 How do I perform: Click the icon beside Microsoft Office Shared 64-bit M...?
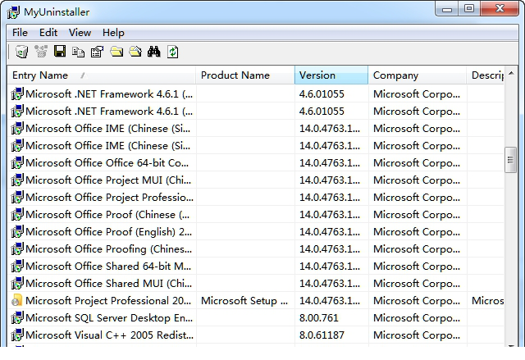point(17,267)
